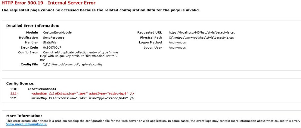Click highlighted config line 111 mimeMap entry

click(x=82, y=94)
